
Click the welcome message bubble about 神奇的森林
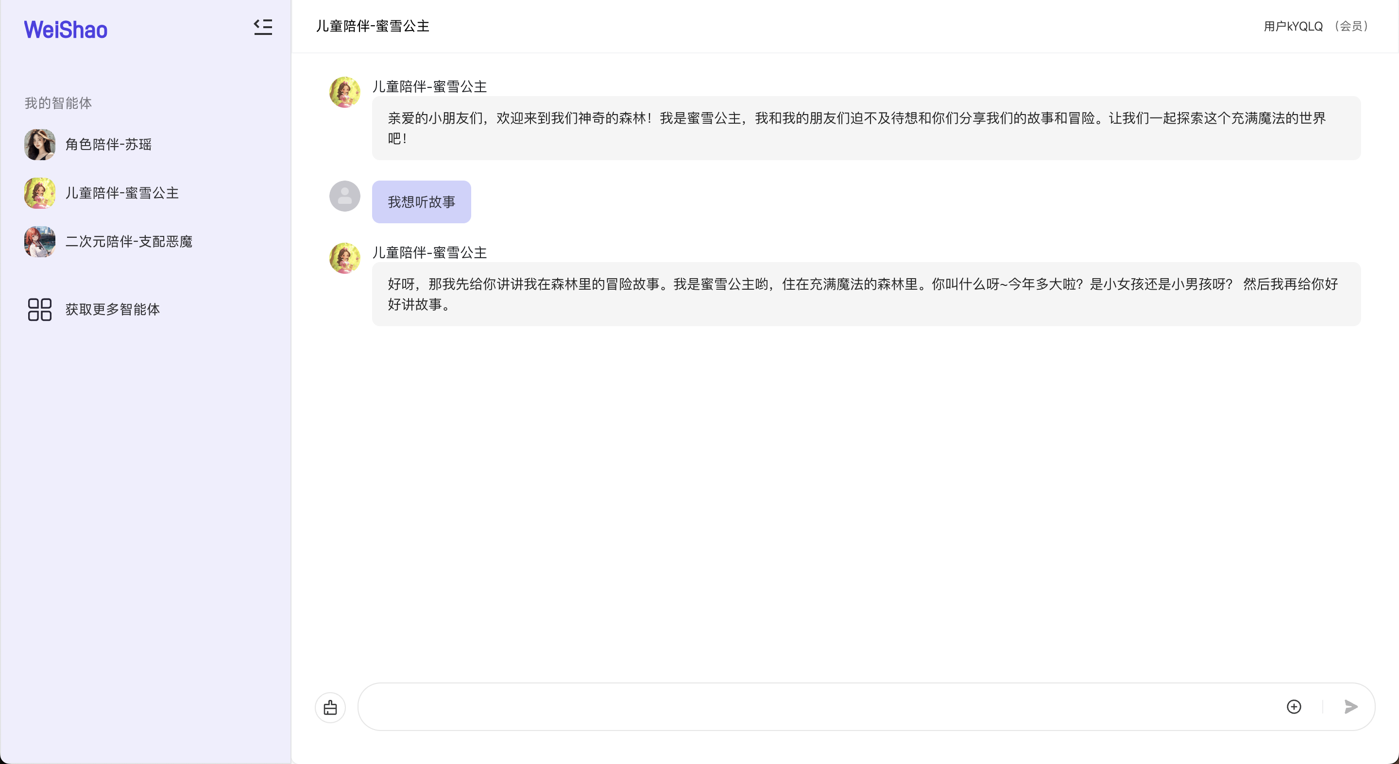coord(866,128)
